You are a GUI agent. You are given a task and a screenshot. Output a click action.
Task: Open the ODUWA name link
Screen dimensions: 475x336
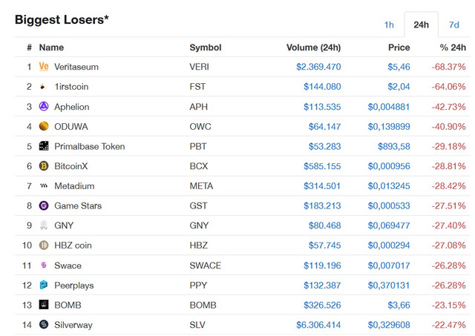point(71,127)
